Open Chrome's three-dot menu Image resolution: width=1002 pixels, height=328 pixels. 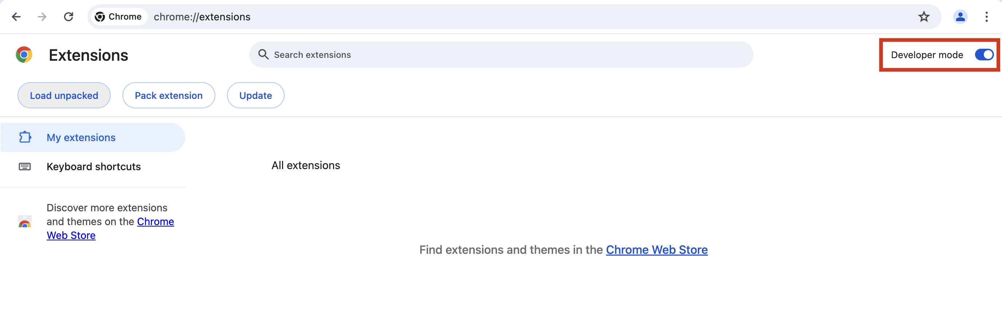click(x=986, y=17)
